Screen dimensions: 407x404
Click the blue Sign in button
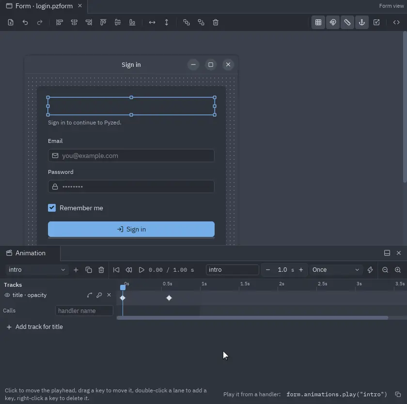(x=131, y=229)
